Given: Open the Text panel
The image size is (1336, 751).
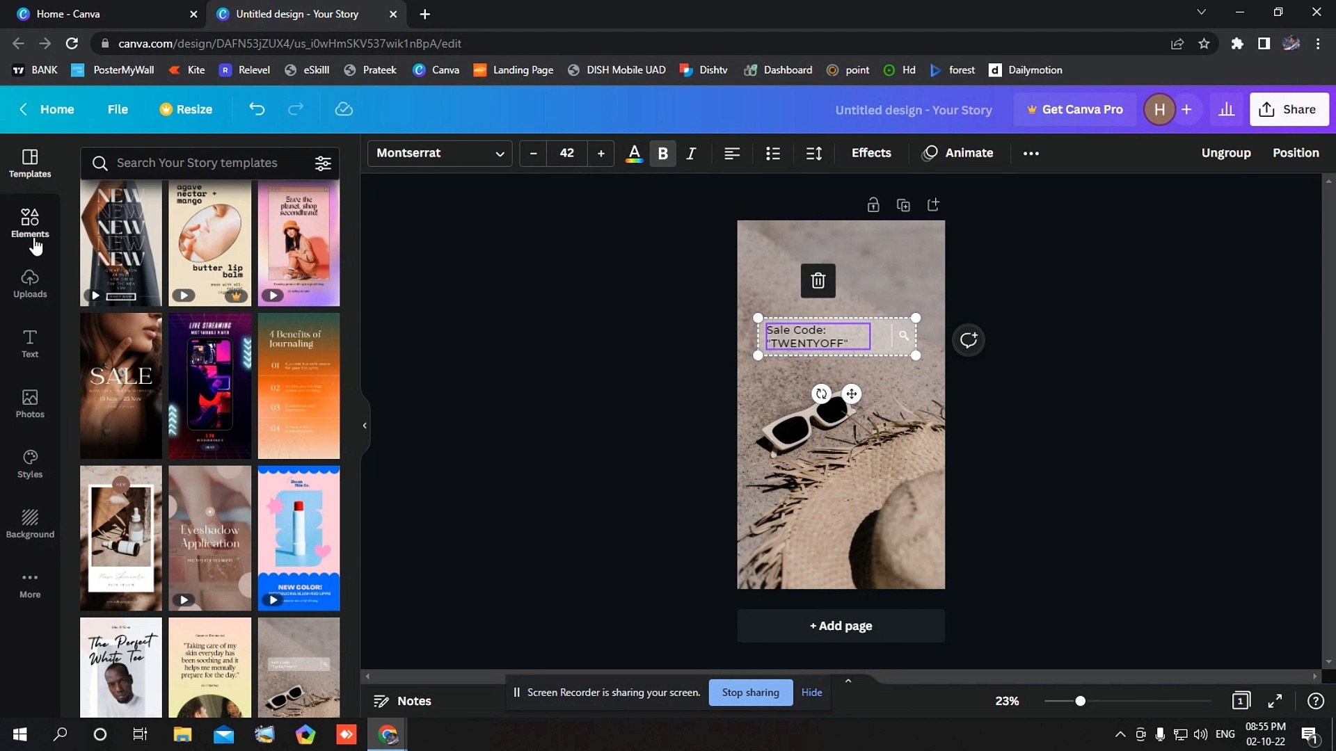Looking at the screenshot, I should (29, 342).
